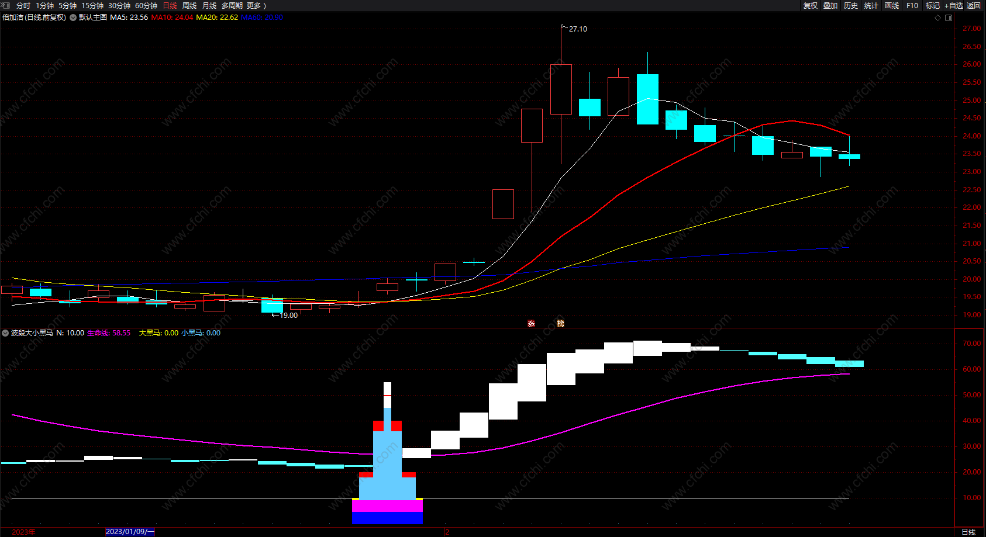Click the 返回 back button
This screenshot has width=986, height=537.
click(974, 6)
